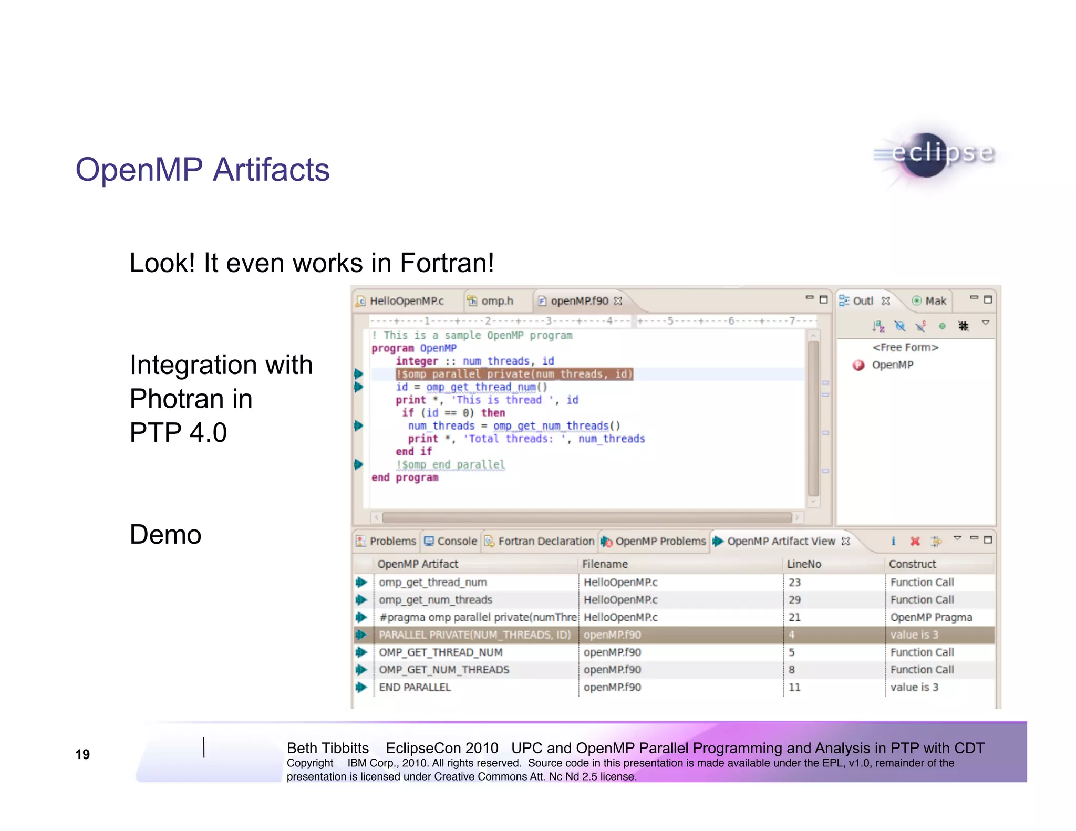Image resolution: width=1076 pixels, height=831 pixels.
Task: Select the #pragma omp parallel artifact row
Action: coord(674,617)
